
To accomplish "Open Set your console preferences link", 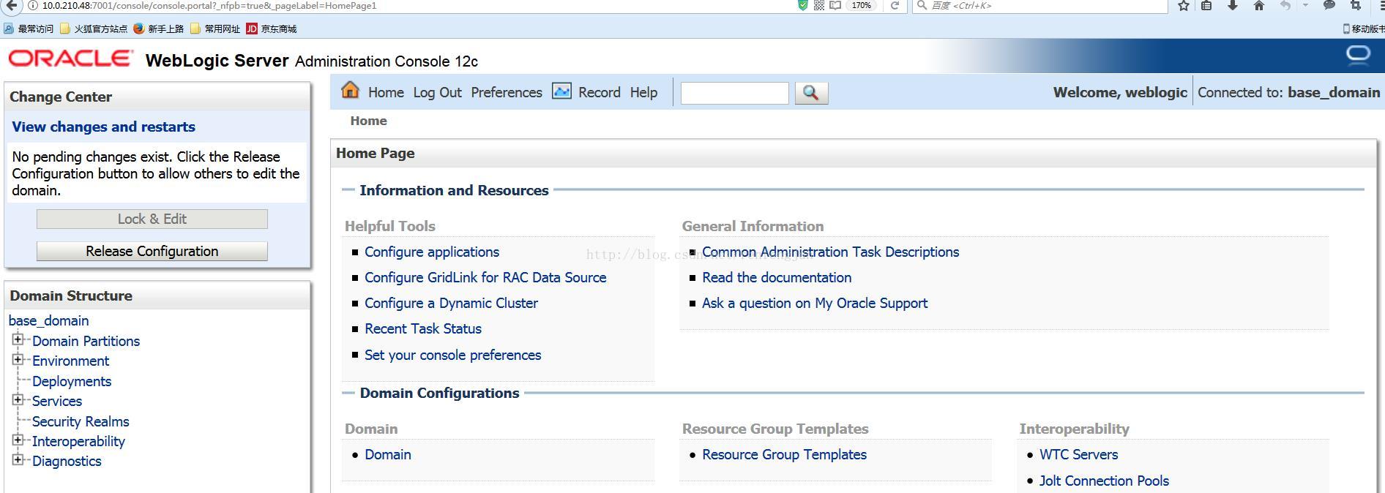I will [453, 355].
